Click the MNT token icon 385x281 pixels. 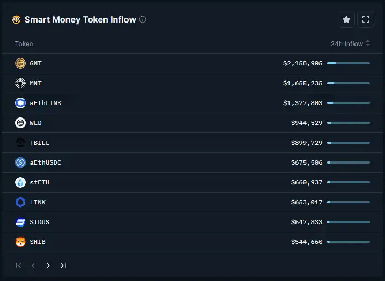click(x=20, y=83)
